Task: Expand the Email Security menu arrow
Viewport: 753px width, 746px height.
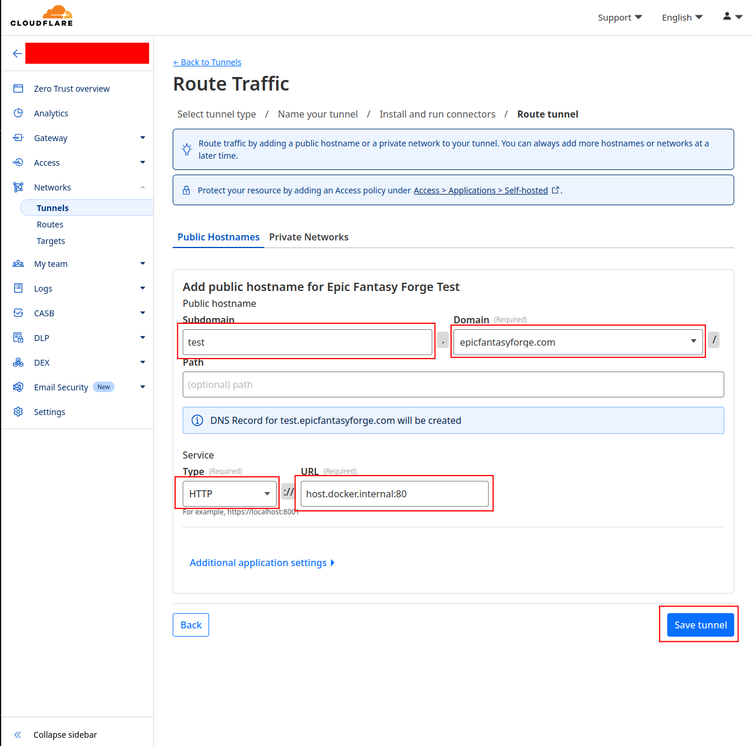Action: click(x=143, y=387)
